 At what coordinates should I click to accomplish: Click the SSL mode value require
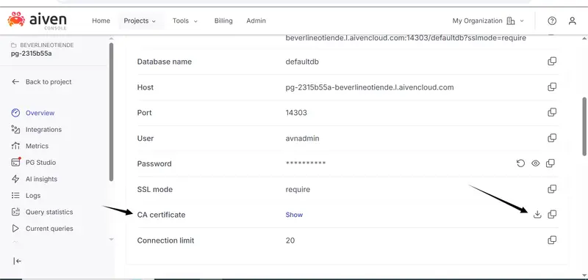point(298,189)
